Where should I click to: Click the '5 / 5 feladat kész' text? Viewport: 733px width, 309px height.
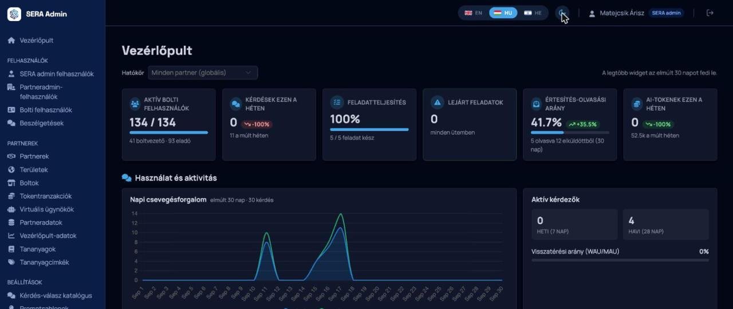352,138
